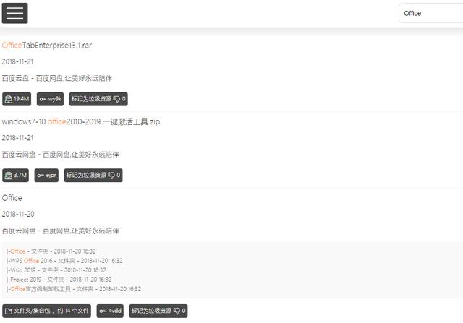The width and height of the screenshot is (463, 323).
Task: Click 百度云网盘 source under activation tool zip
Action: [61, 155]
